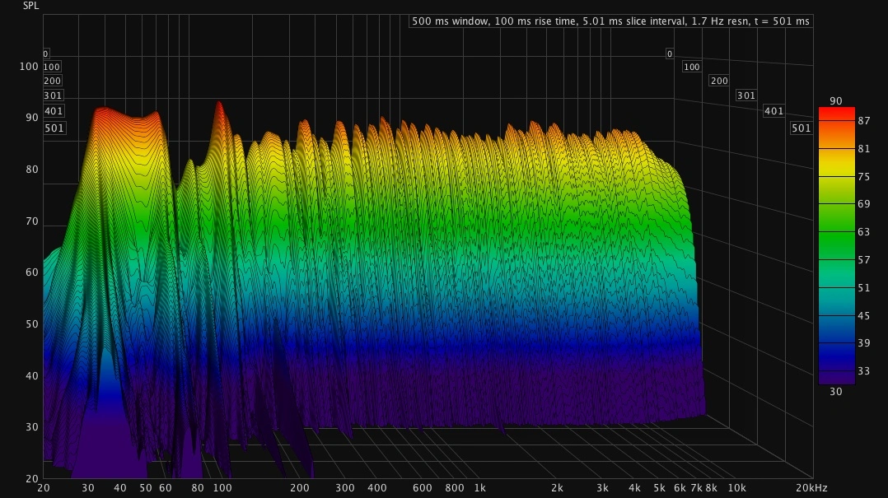Click the waterfall settings info text

(610, 21)
